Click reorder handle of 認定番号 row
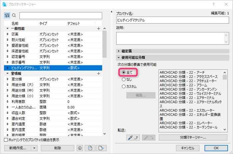Image resolution: width=233 pixels, height=154 pixels. pos(7,57)
